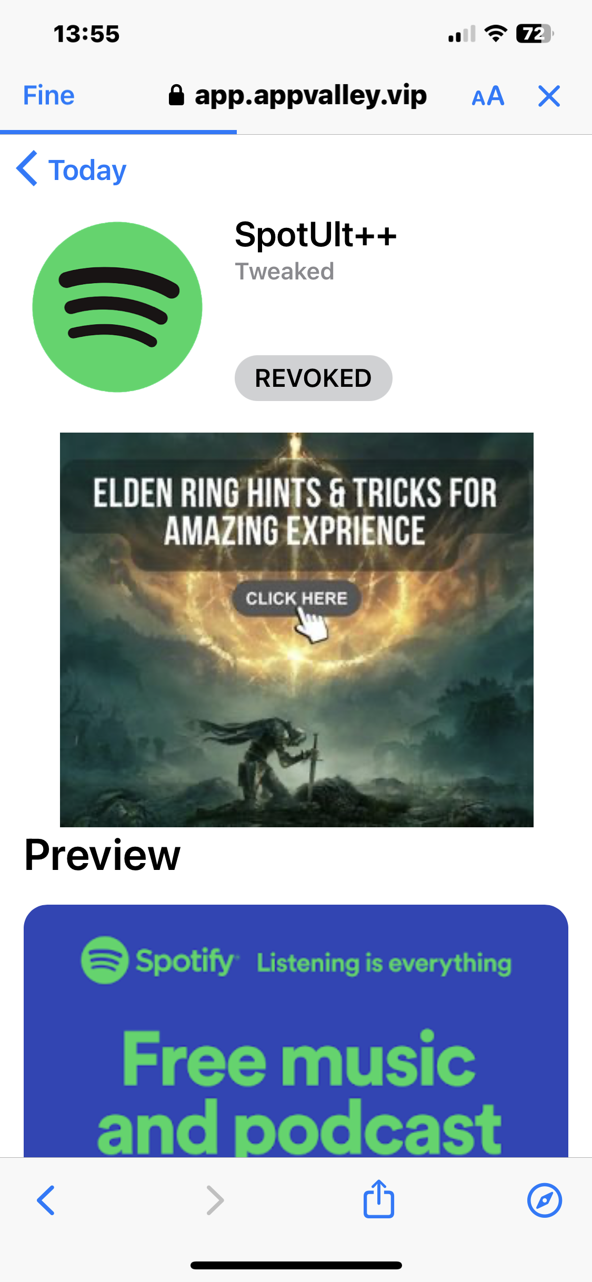Image resolution: width=592 pixels, height=1282 pixels.
Task: Tap the lock icon beside app.appvalley.vip
Action: point(176,95)
